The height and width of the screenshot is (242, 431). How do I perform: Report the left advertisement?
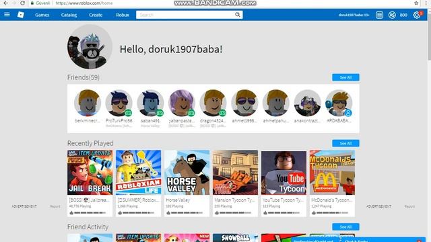[x=55, y=206]
